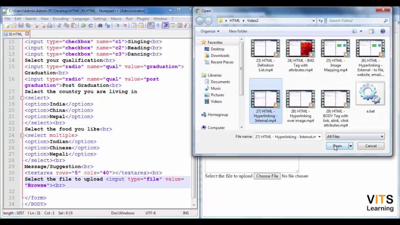Open Find with the binoculars icon
Image resolution: width=400 pixels, height=225 pixels.
[100, 26]
